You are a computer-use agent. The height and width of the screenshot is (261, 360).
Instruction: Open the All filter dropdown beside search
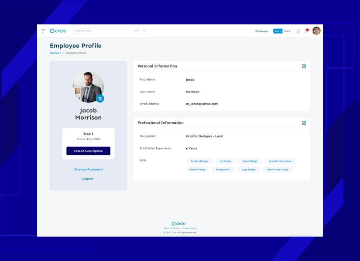point(137,31)
